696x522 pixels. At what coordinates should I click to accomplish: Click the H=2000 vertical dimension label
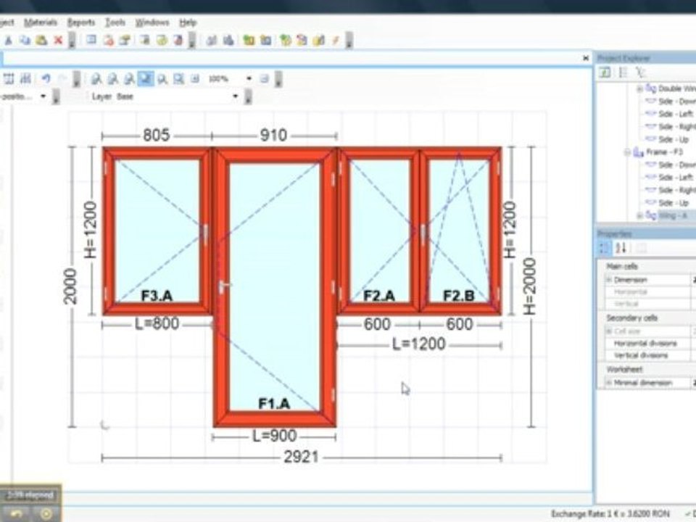pyautogui.click(x=531, y=287)
